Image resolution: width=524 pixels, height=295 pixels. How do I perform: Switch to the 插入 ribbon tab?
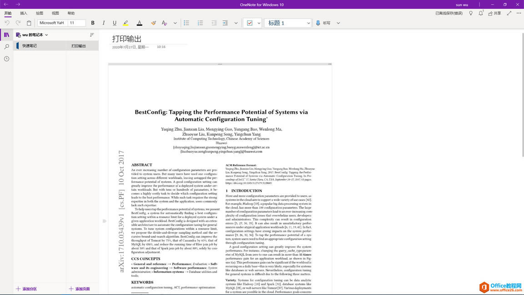[x=23, y=13]
